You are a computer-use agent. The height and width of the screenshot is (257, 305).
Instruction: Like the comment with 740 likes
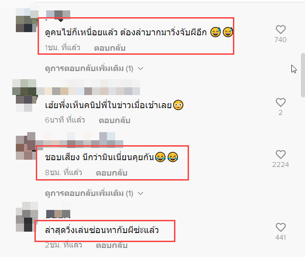[x=281, y=30]
